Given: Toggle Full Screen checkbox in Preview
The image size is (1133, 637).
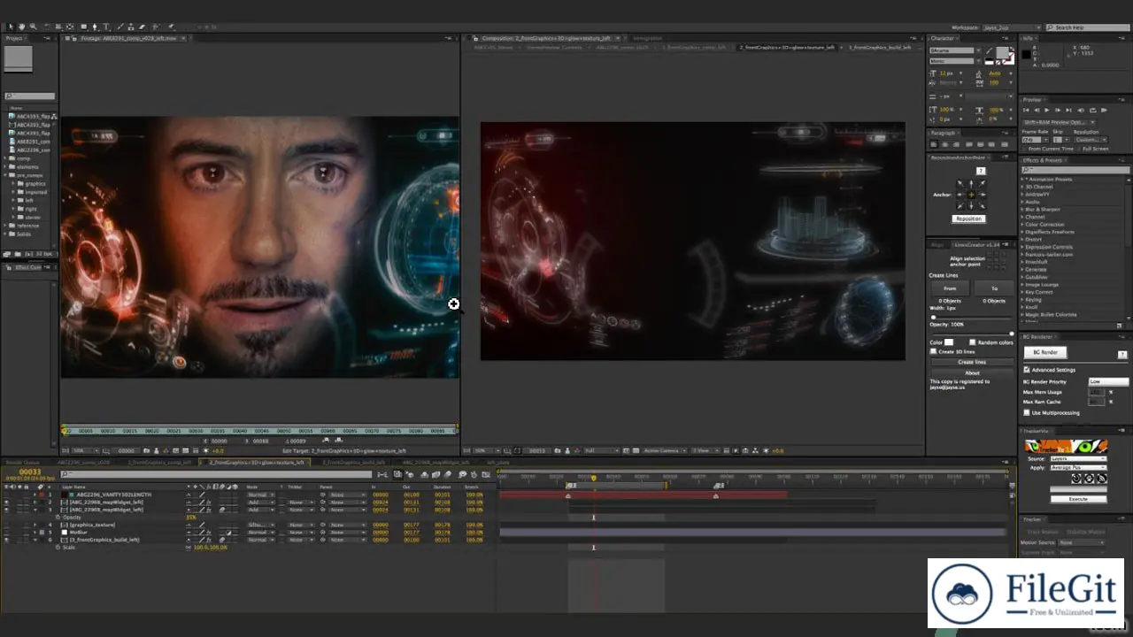Looking at the screenshot, I should (1078, 149).
